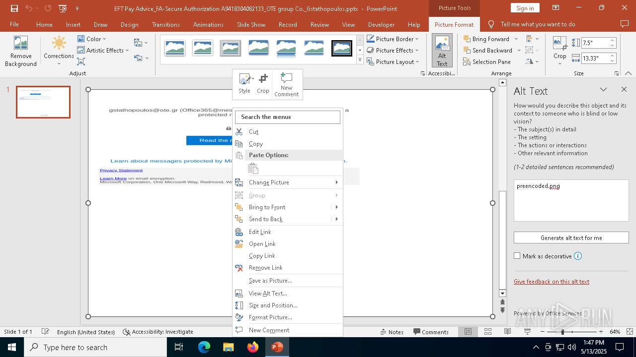Click Generate alt text for me

click(571, 238)
